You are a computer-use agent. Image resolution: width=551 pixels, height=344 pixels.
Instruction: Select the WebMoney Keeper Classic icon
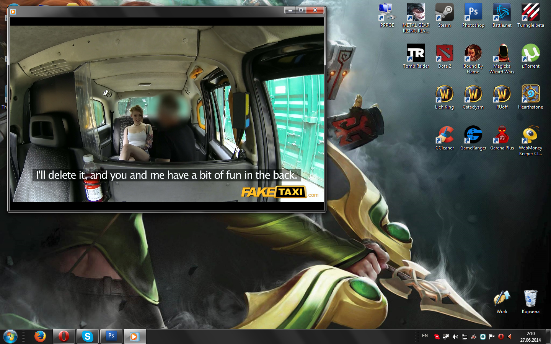(x=530, y=141)
